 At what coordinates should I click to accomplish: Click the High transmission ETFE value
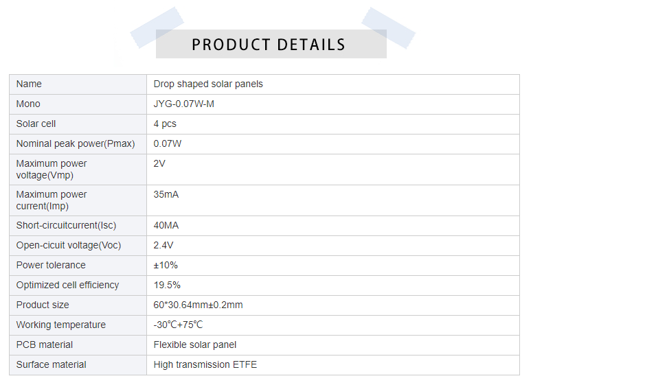click(205, 365)
